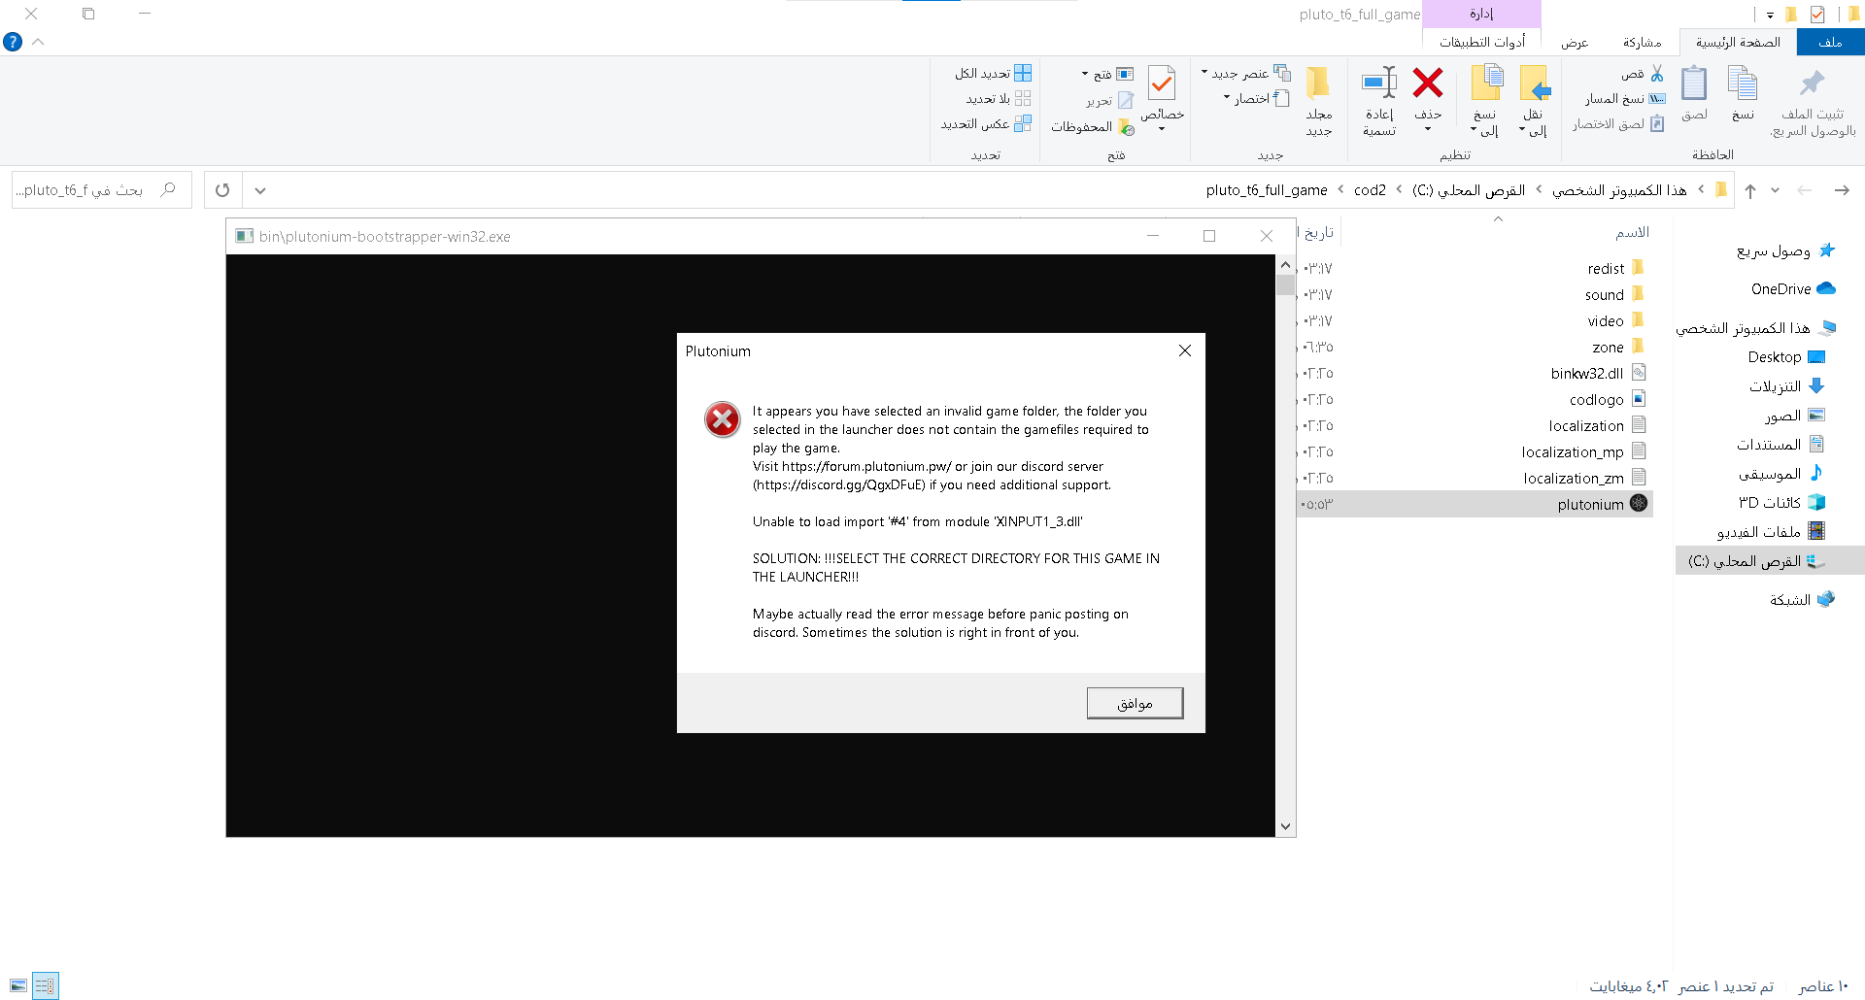Collapse the ribbon with the chevron

[x=39, y=42]
